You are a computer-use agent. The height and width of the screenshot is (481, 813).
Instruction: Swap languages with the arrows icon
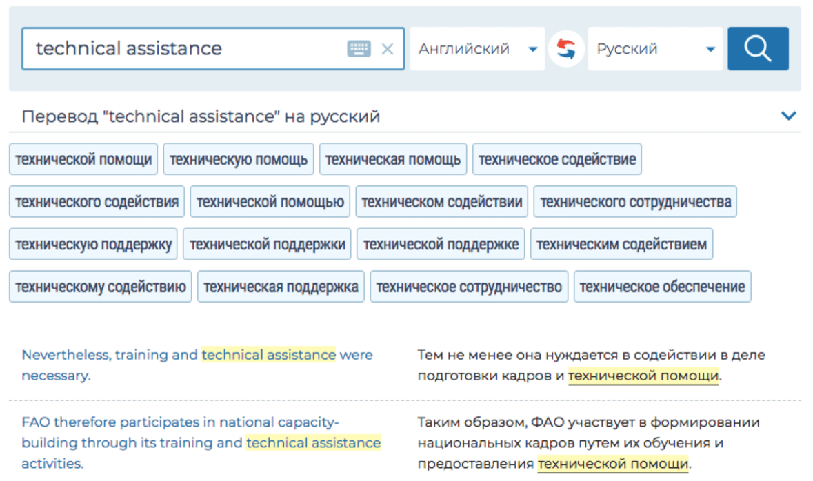pos(566,49)
